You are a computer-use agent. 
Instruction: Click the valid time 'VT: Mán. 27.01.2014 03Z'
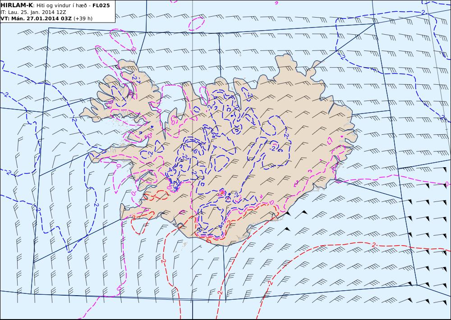36,18
